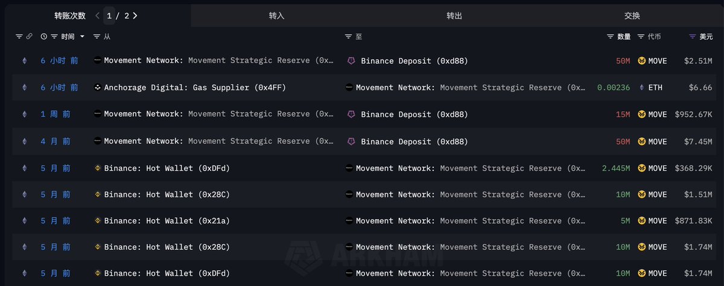Open Binance Deposit (0xd88) in top row

tap(414, 61)
